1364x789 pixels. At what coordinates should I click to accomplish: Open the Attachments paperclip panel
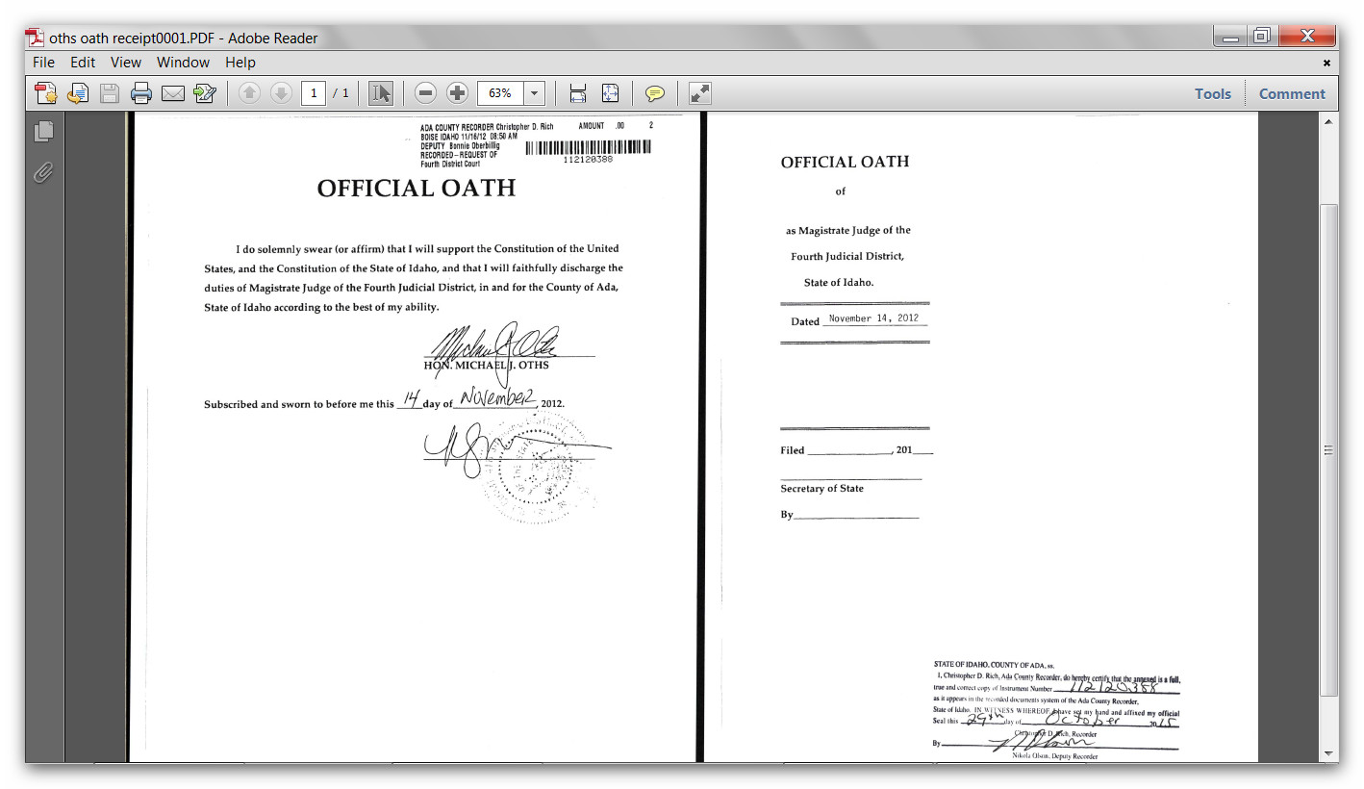pyautogui.click(x=43, y=173)
